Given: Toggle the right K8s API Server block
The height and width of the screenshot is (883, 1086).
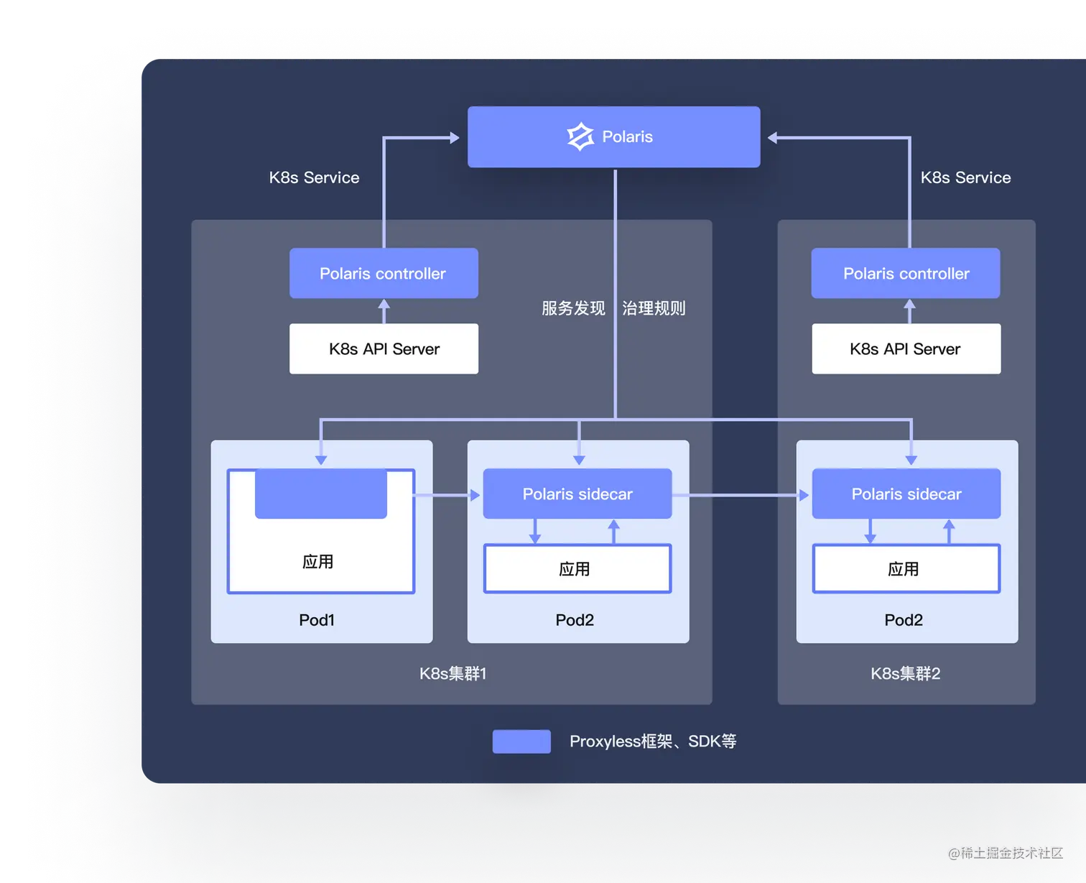Looking at the screenshot, I should click(906, 348).
